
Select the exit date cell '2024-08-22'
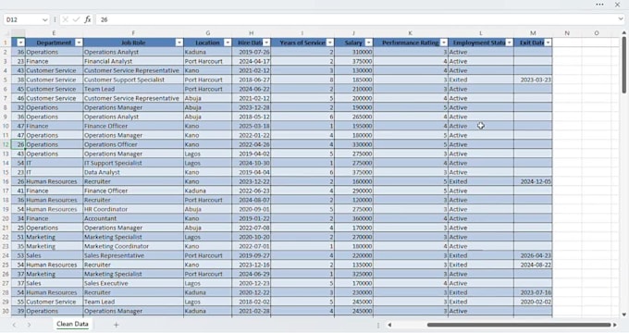pos(533,265)
